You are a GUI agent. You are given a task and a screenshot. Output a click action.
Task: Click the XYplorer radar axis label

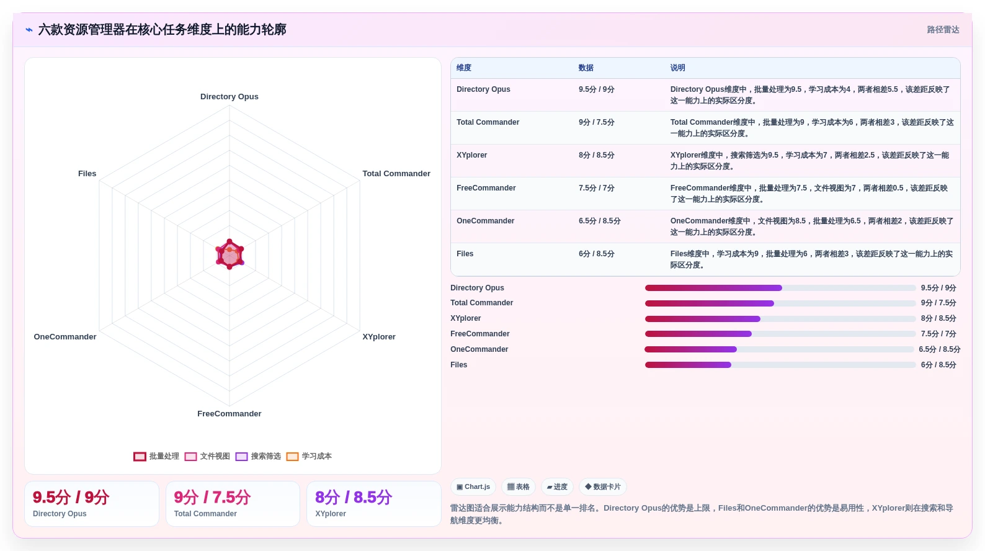pos(379,337)
